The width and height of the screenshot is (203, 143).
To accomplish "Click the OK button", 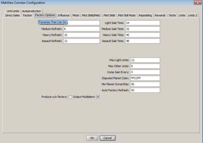I will (92, 138).
